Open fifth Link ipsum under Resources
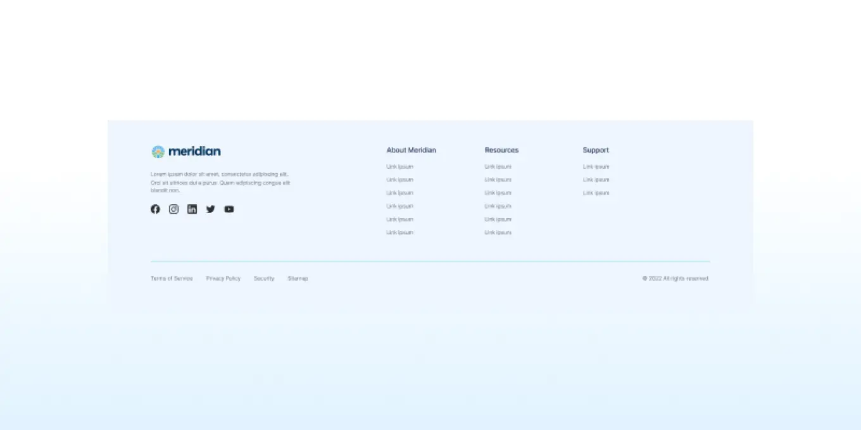This screenshot has height=430, width=861. 498,219
